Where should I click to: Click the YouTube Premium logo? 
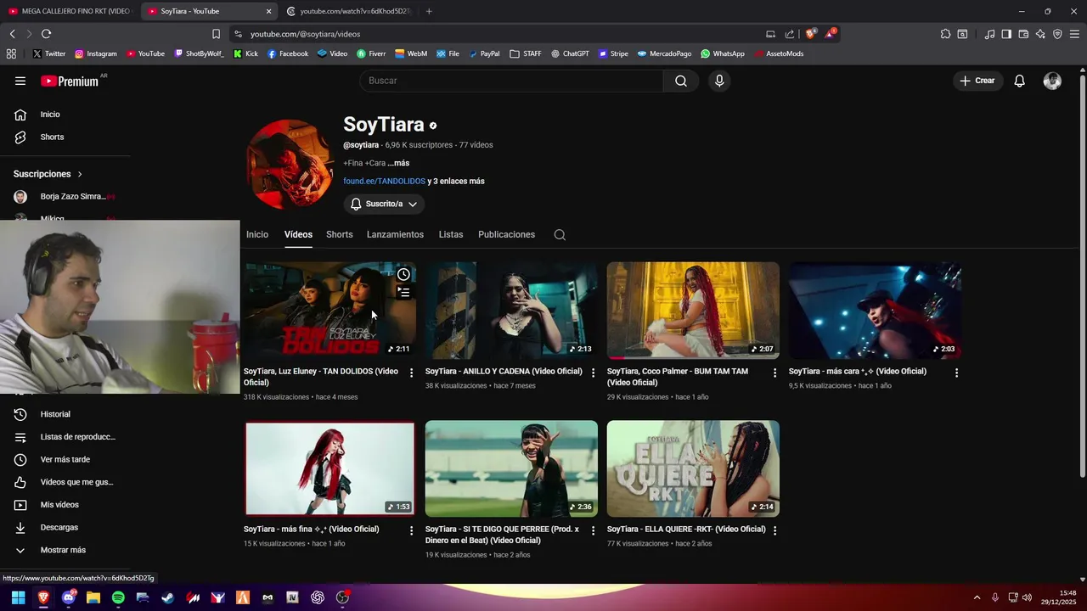70,81
